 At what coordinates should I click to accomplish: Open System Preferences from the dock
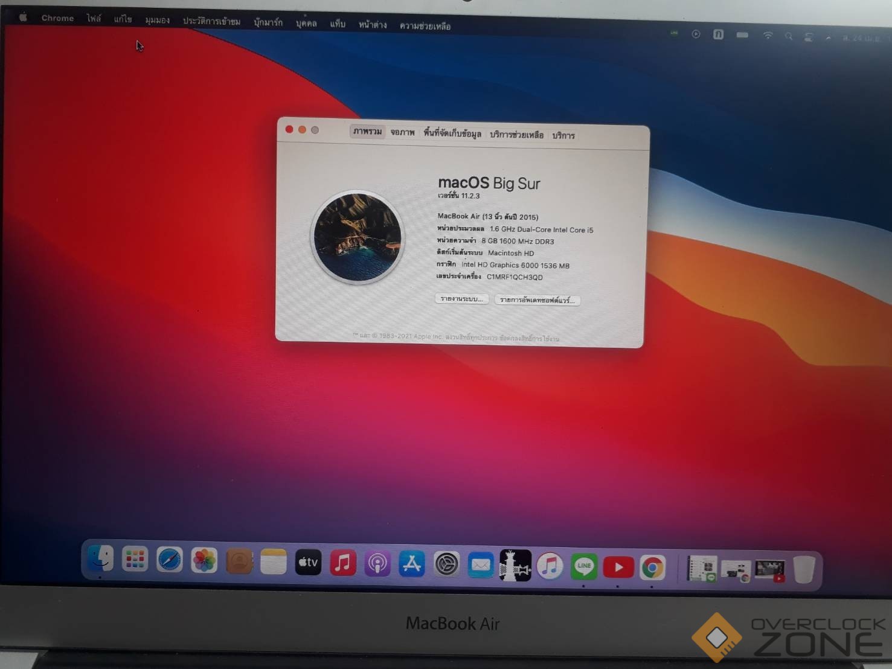click(447, 565)
